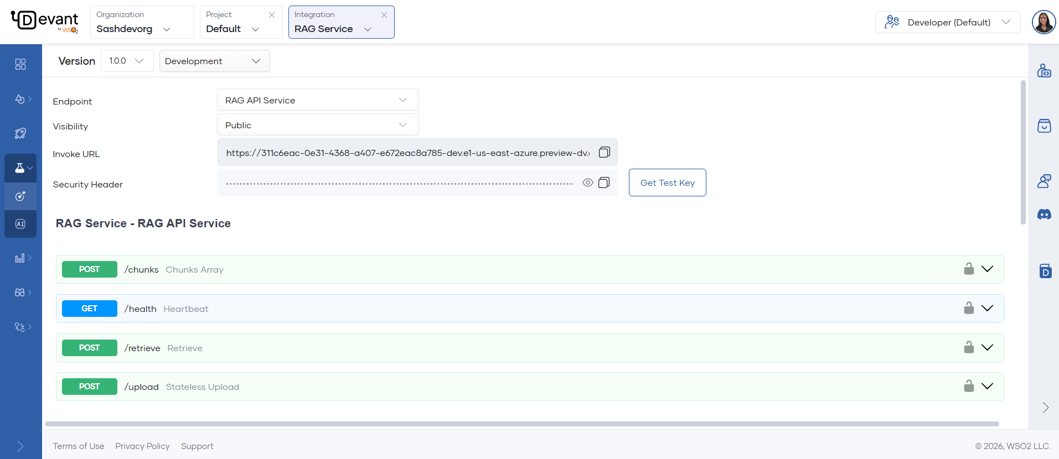Viewport: 1059px width, 459px height.
Task: Open the Privacy Policy link
Action: [142, 446]
